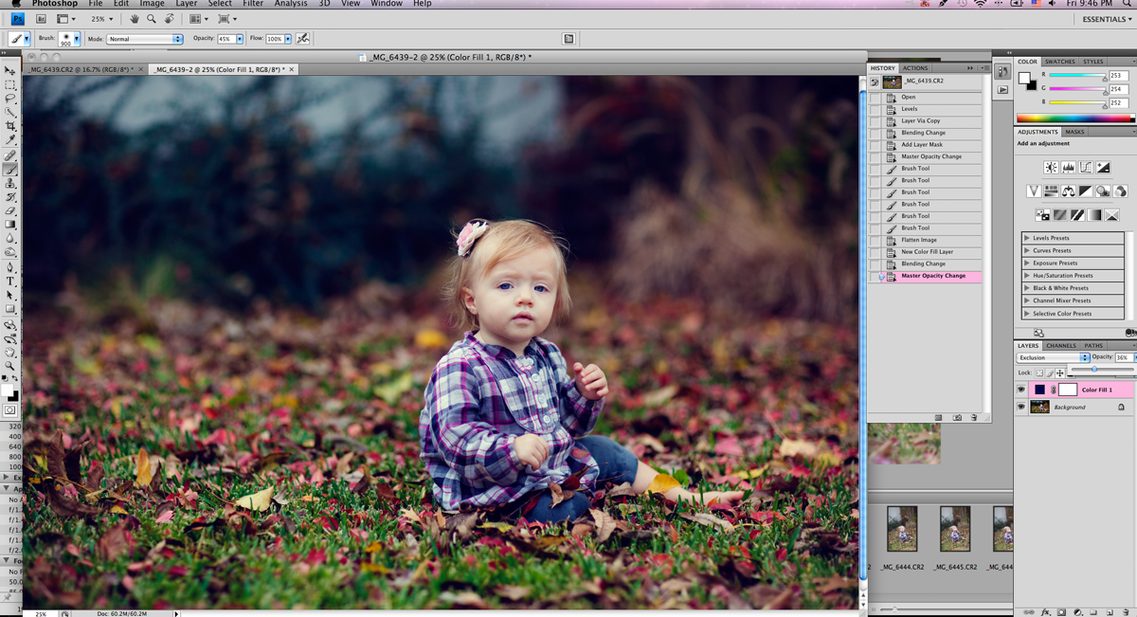Toggle Quick Mask mode
Image resolution: width=1137 pixels, height=617 pixels.
pos(10,410)
